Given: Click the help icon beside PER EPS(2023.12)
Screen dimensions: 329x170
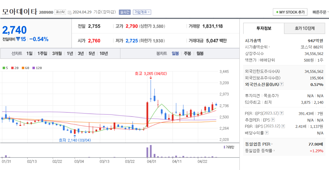Looking at the screenshot, I should pos(282,113).
